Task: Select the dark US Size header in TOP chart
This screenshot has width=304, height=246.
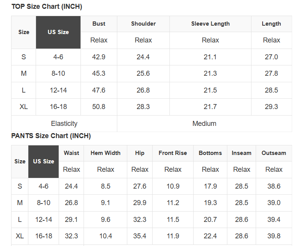Action: [x=58, y=32]
